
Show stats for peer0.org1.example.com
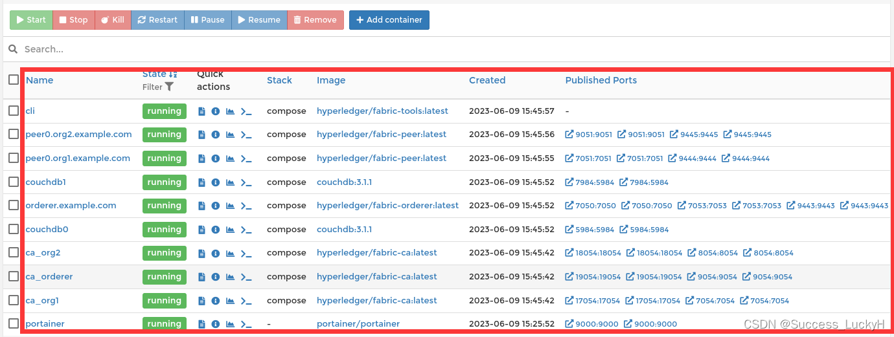230,158
